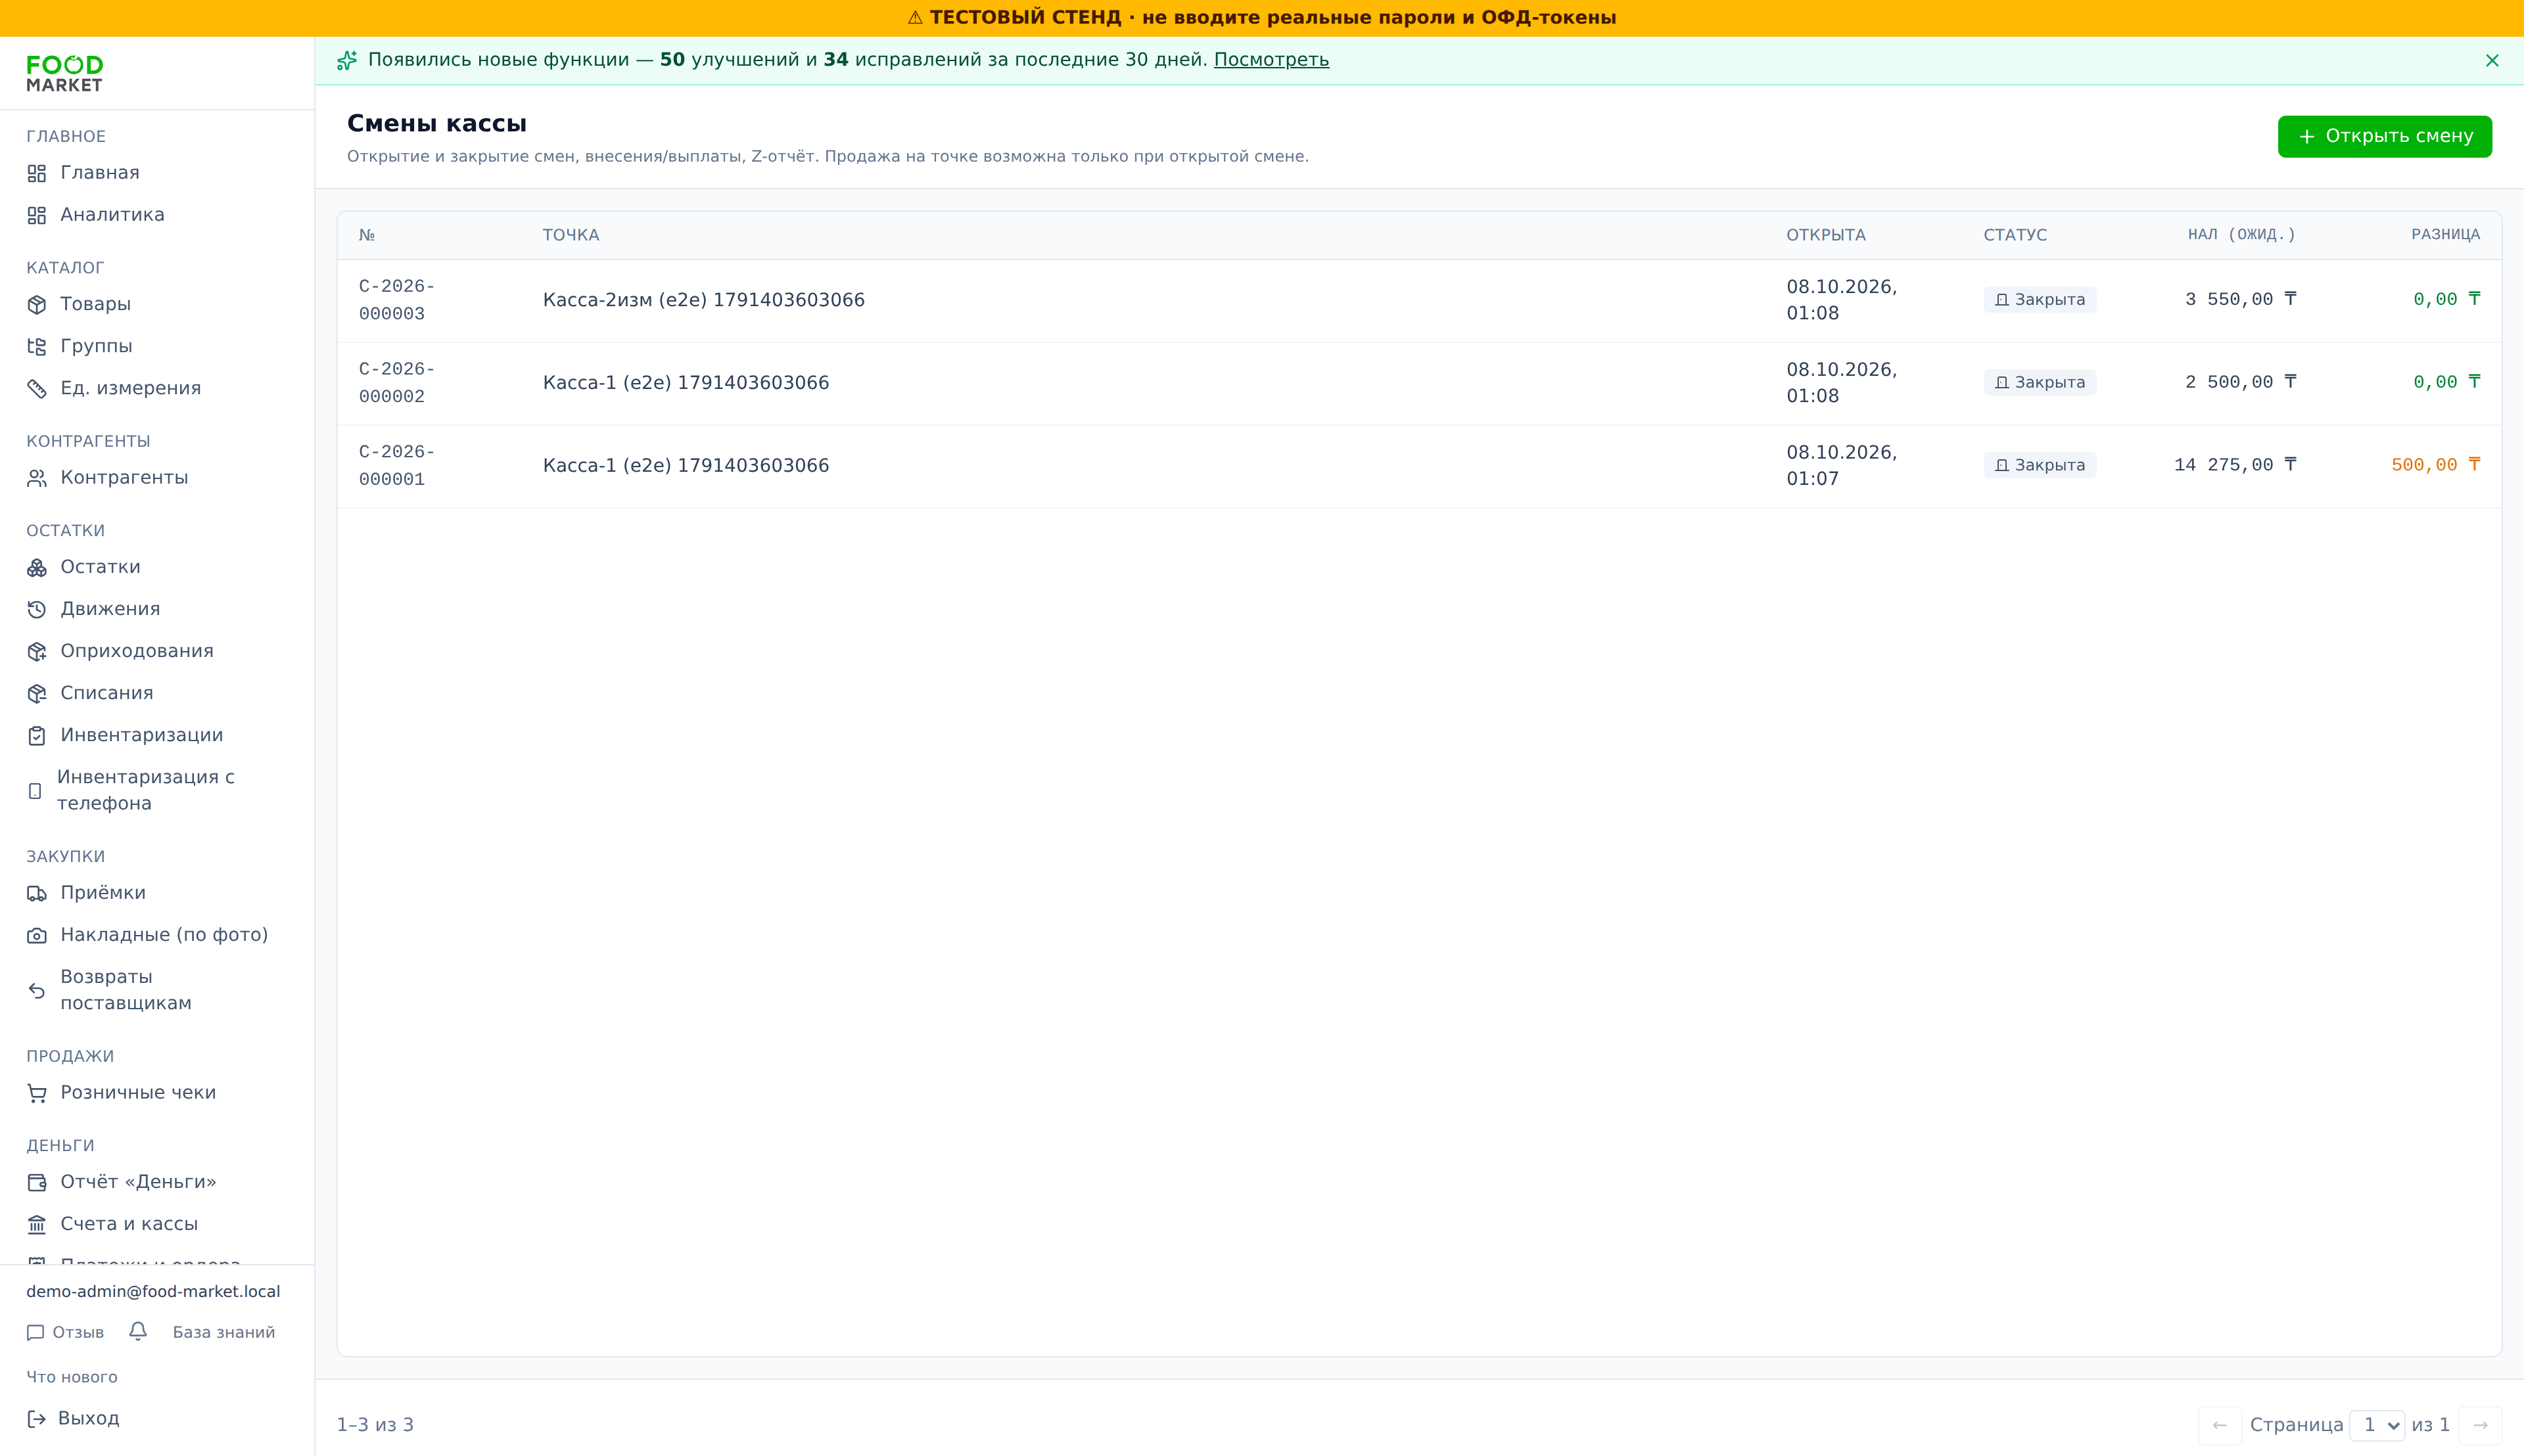Click the Розничные чеки cart icon
The width and height of the screenshot is (2524, 1456).
37,1093
